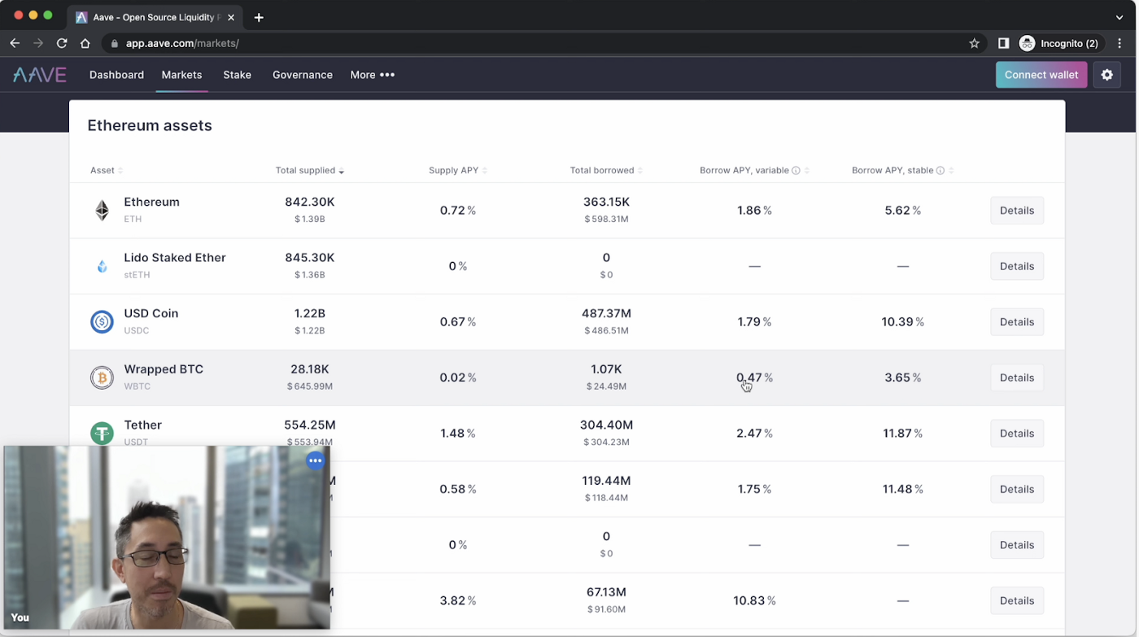
Task: Open Details in 3.82% supply APY row
Action: pos(1017,600)
